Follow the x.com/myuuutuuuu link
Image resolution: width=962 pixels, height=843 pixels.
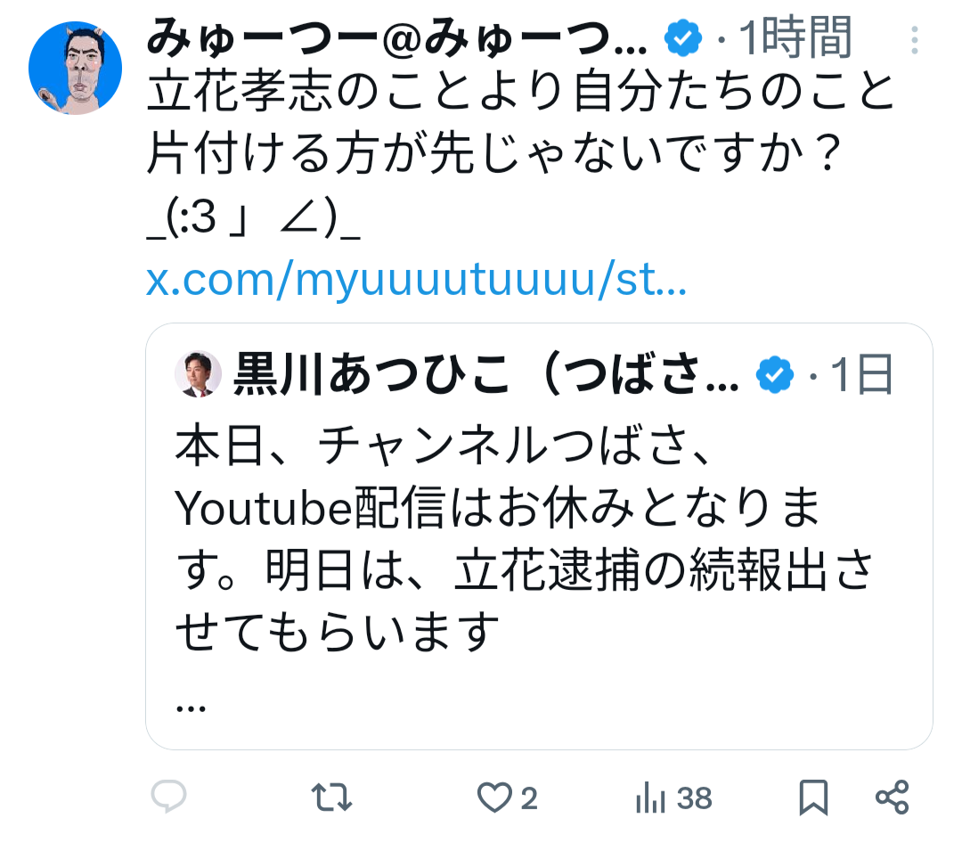point(416,281)
